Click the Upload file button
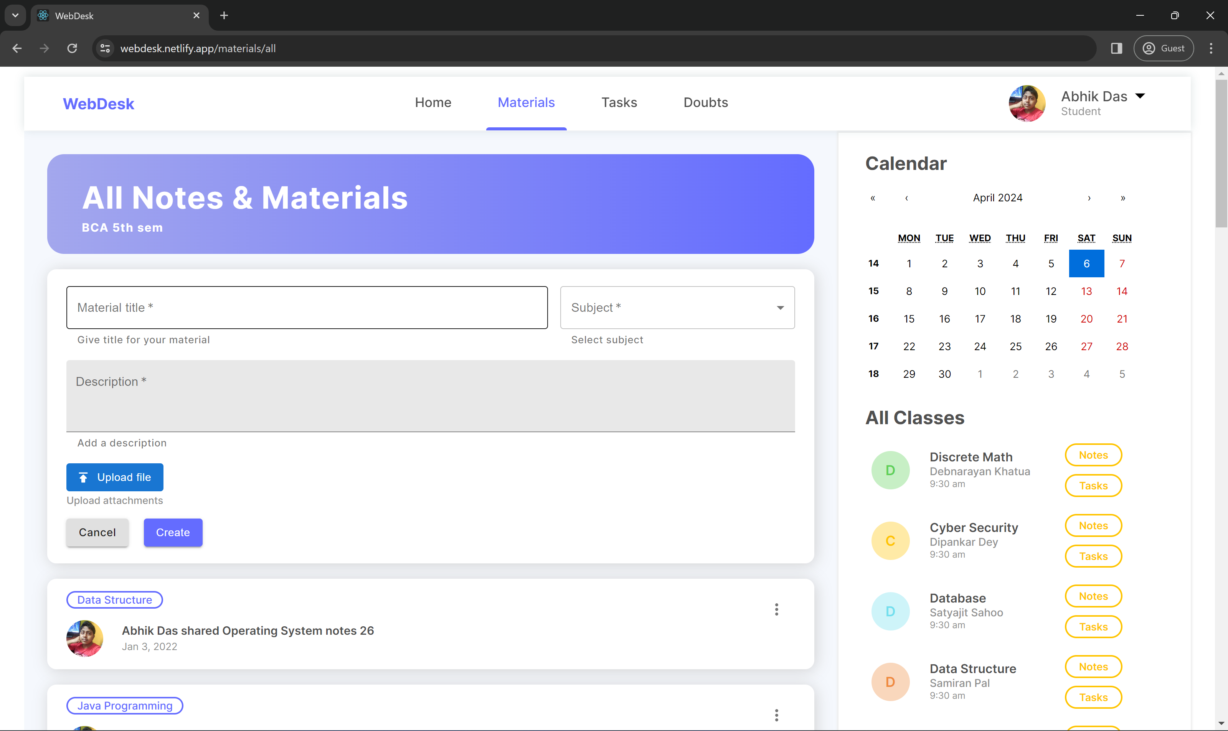1228x731 pixels. (115, 477)
